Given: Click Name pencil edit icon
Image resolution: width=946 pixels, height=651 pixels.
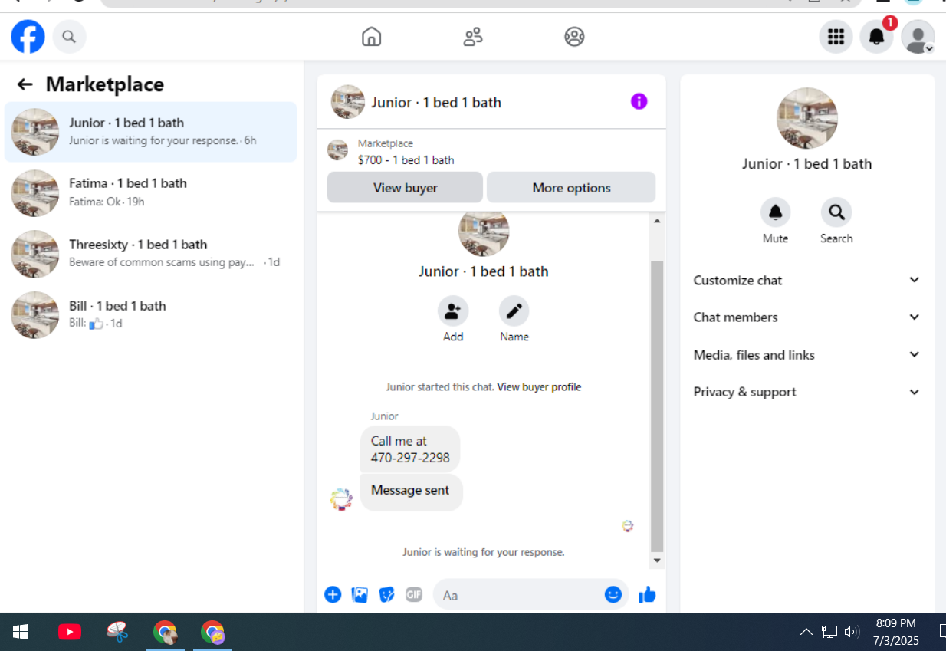Looking at the screenshot, I should point(514,311).
